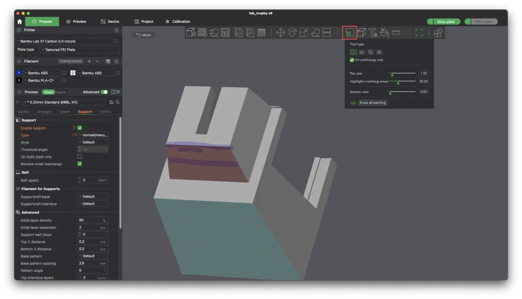
Task: Open the 0.20mm Standard process dropdown
Action: (64, 102)
